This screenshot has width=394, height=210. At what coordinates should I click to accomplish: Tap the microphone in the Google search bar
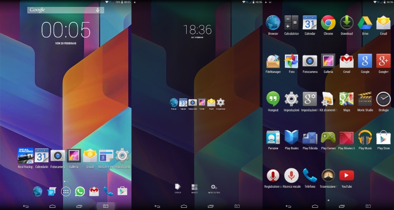click(x=97, y=10)
